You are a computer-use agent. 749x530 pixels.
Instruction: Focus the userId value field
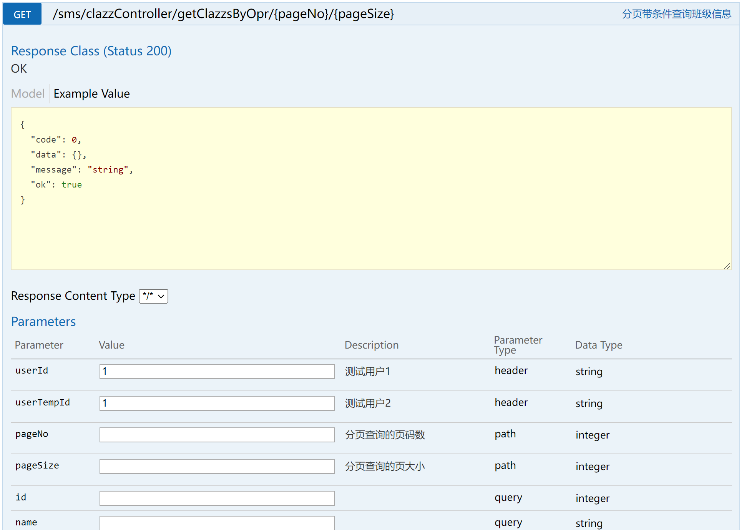217,372
